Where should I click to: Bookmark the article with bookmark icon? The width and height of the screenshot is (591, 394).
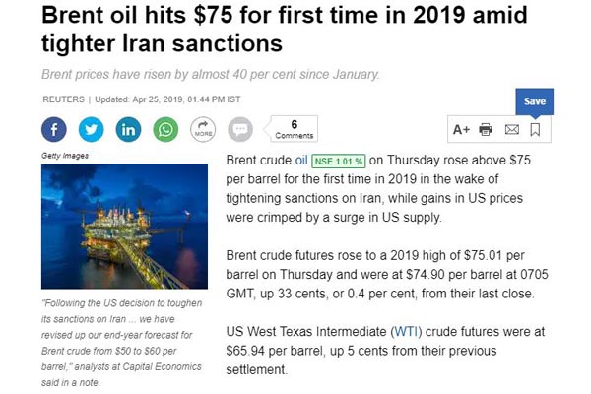point(535,130)
